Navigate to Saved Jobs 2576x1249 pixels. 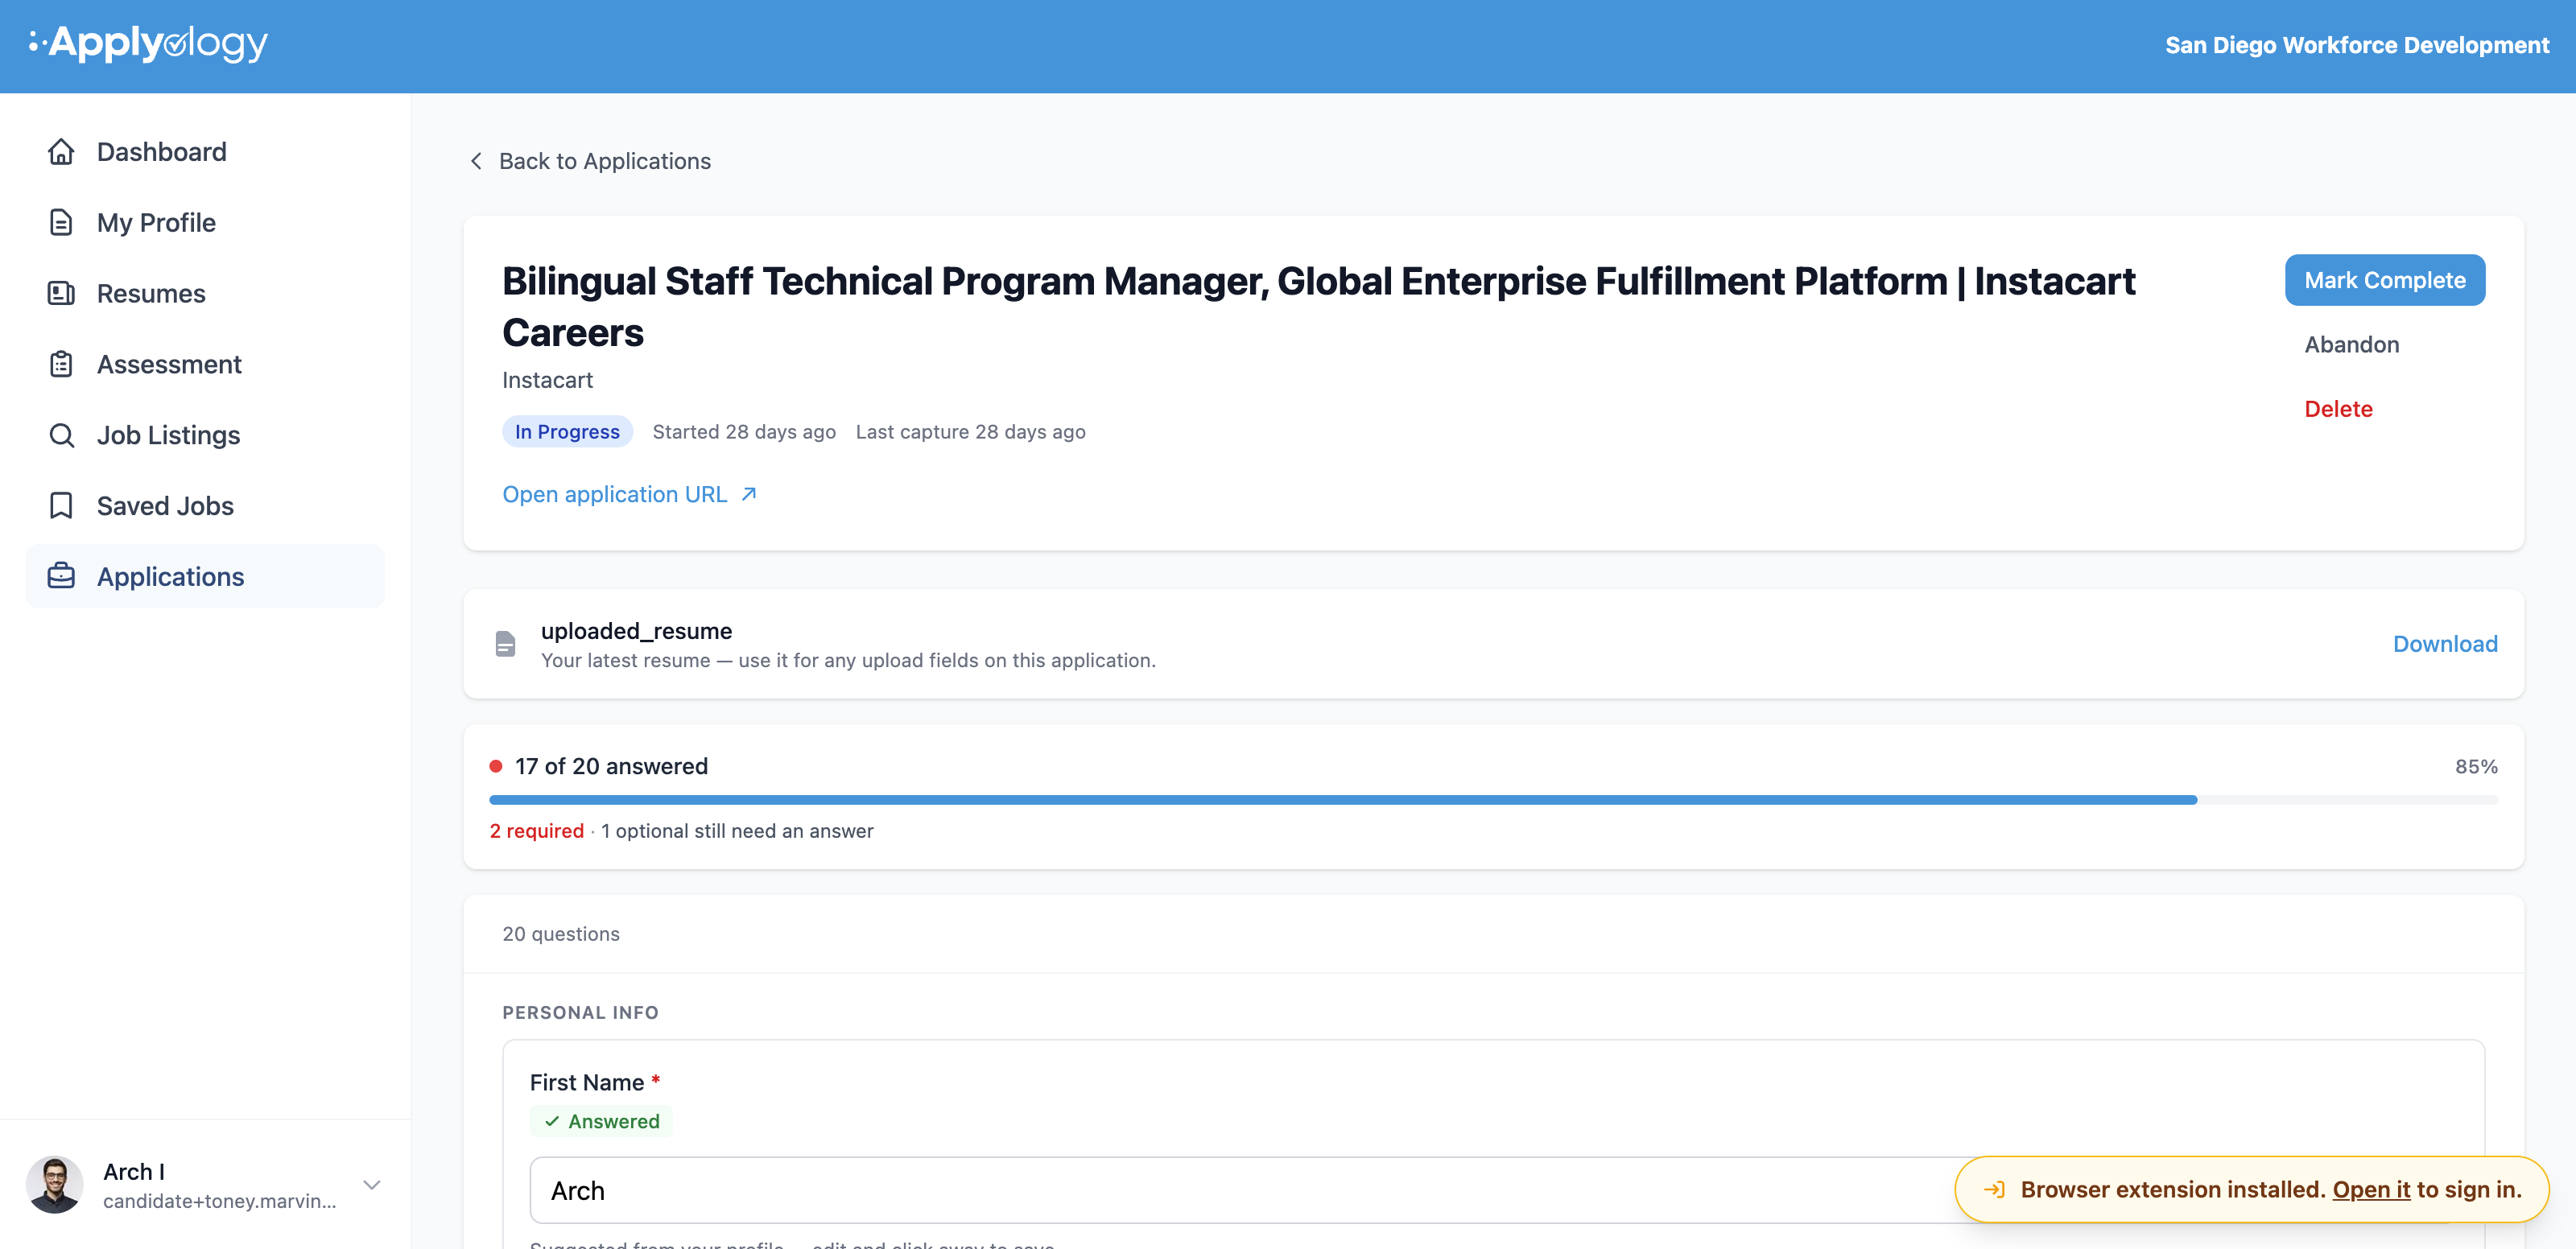click(205, 506)
